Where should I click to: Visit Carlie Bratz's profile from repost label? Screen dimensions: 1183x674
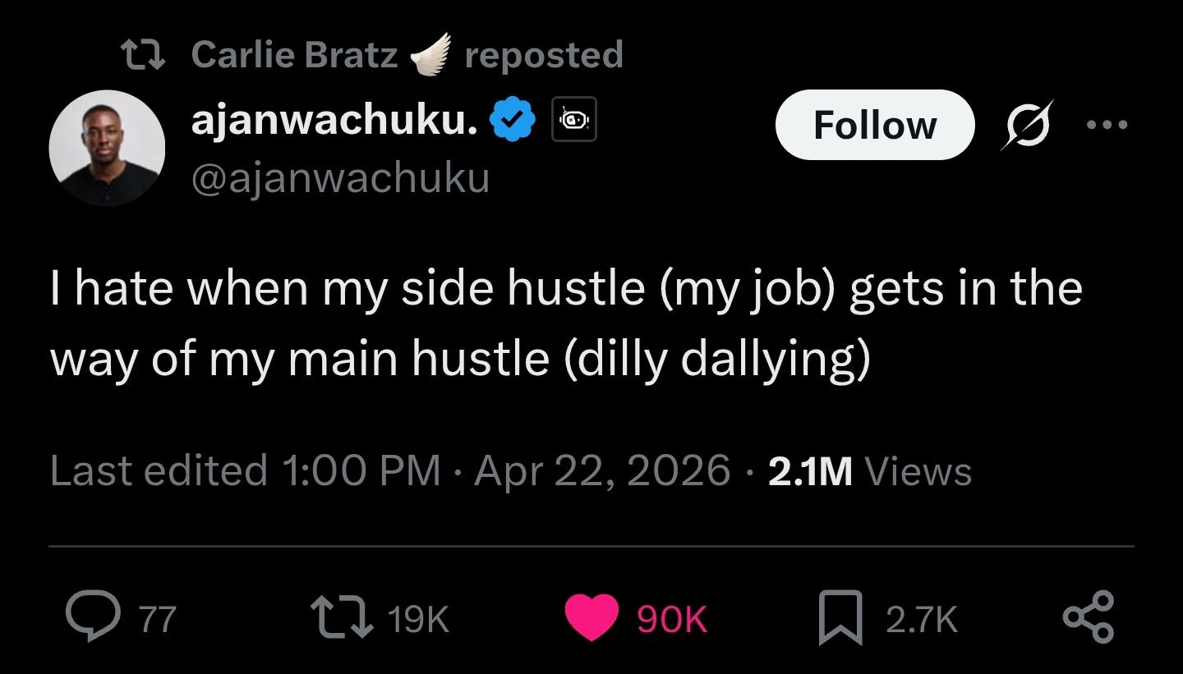tap(294, 55)
